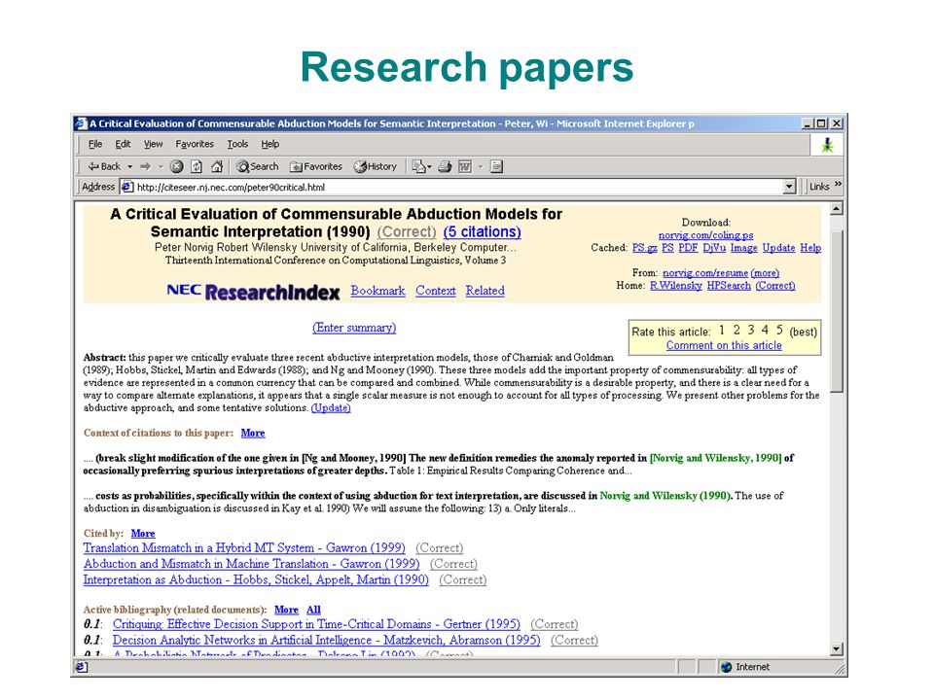Open the Favorites menu
Screen dimensions: 934x700
[195, 144]
